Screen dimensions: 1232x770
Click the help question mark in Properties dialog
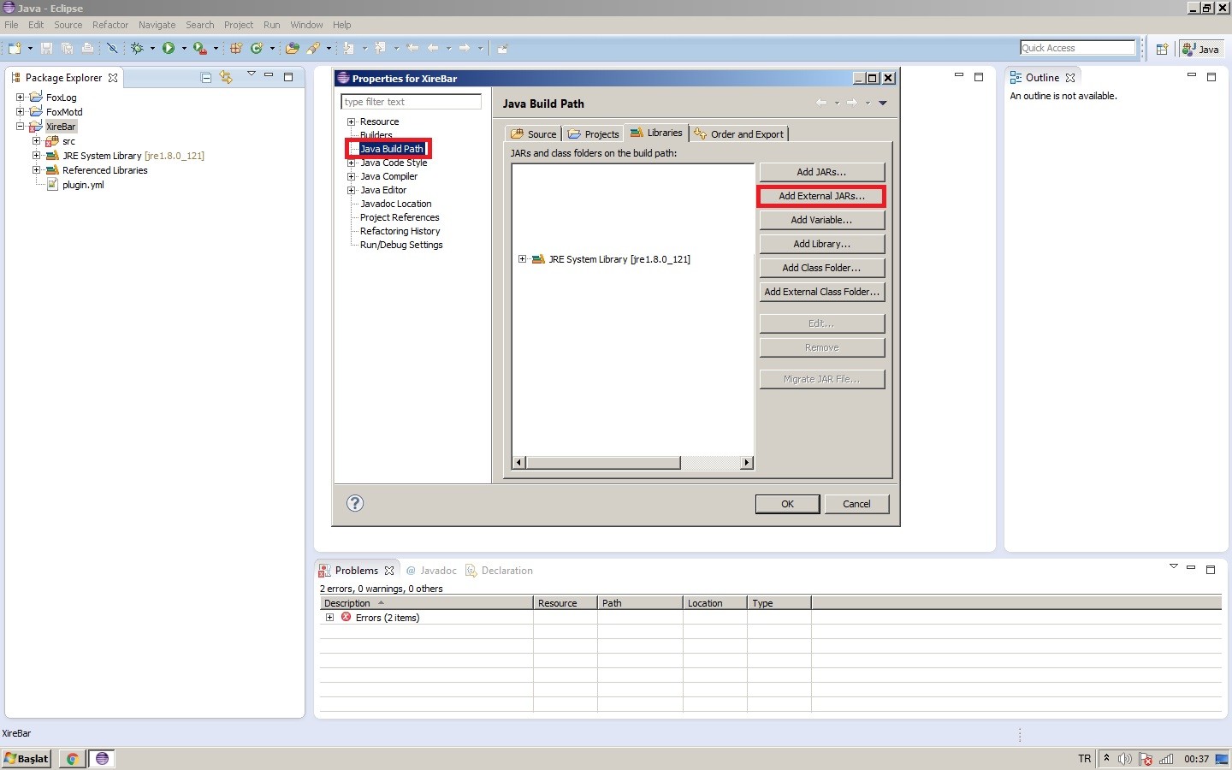(355, 503)
